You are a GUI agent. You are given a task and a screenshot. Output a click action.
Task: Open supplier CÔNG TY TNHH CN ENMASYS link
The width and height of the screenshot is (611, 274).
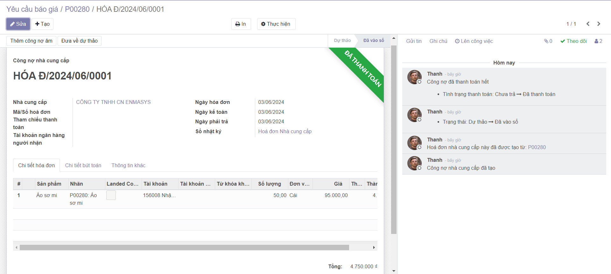113,102
